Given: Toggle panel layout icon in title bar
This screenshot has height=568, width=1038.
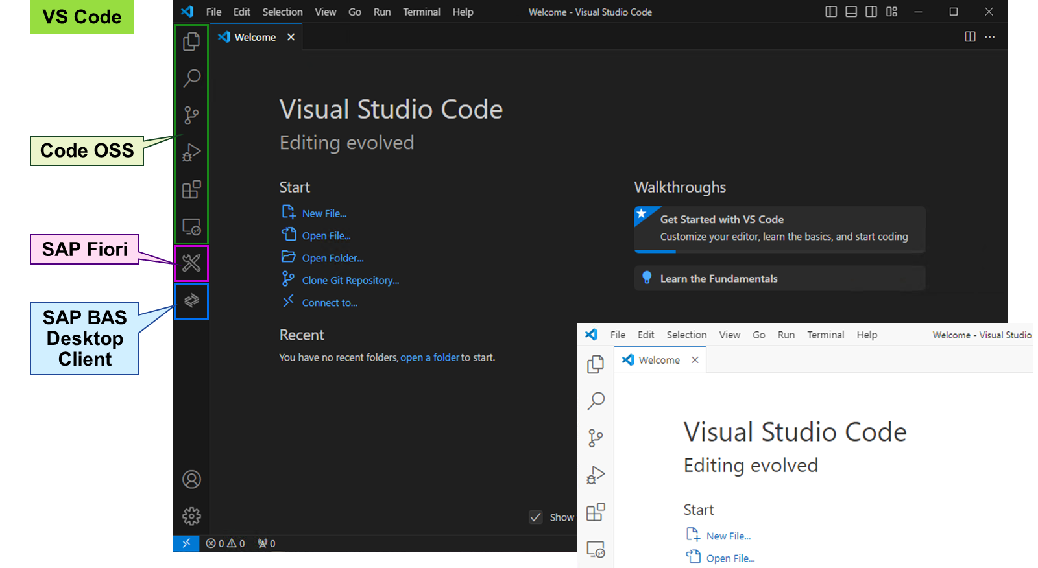Looking at the screenshot, I should [x=851, y=12].
